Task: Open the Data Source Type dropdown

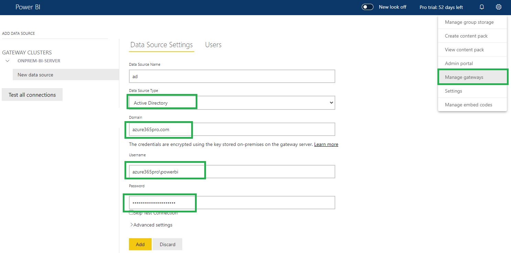Action: pos(232,103)
